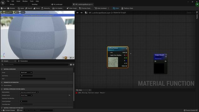Screen dimensions: 199x112
Task: Select the custom preview mesh icon
Action: click(73, 58)
